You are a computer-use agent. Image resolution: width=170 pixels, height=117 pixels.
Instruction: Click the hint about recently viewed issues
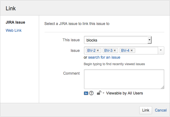(114, 64)
